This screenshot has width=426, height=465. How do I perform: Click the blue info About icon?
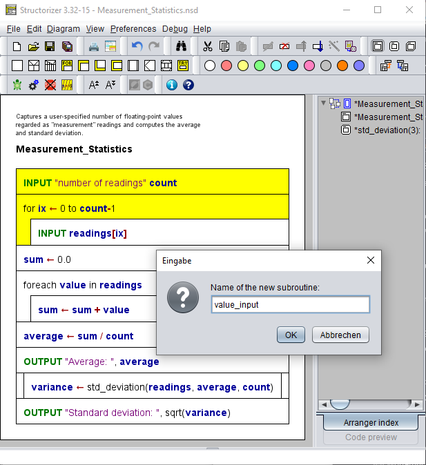[172, 85]
